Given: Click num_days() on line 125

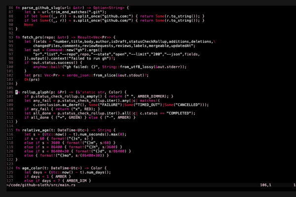Looking at the screenshot, I should click(99, 172).
